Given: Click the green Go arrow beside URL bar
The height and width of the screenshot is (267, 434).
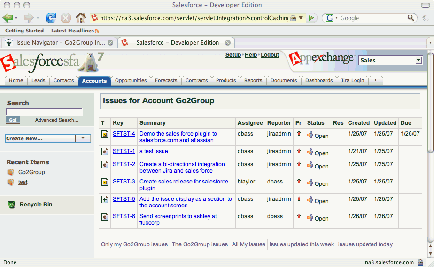Looking at the screenshot, I should point(311,18).
